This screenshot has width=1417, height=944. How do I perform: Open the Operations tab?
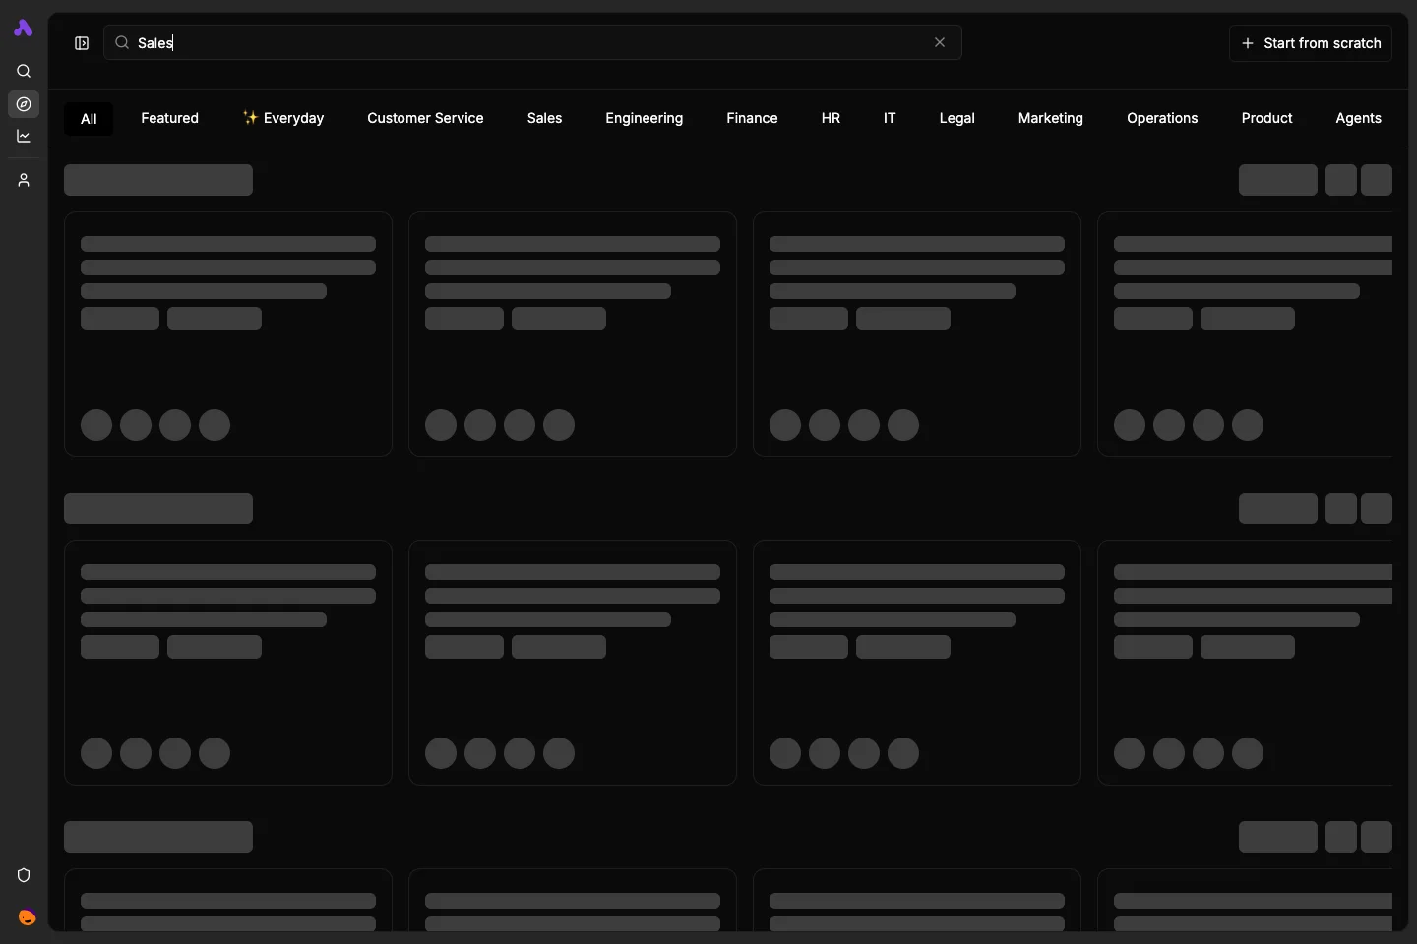coord(1162,118)
